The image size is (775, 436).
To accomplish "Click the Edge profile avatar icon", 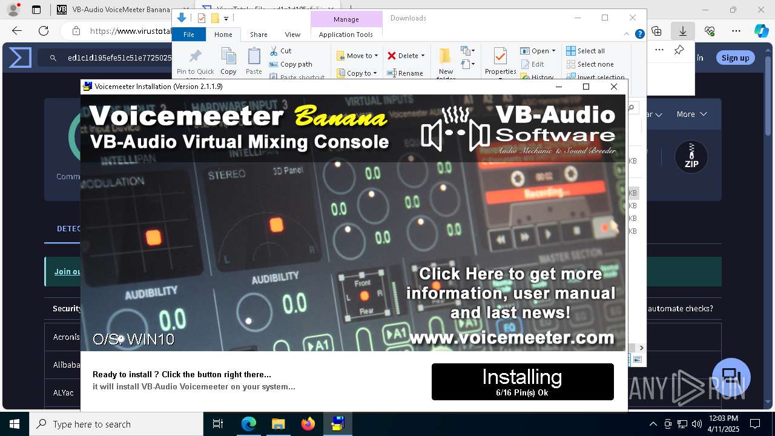I will coord(13,10).
